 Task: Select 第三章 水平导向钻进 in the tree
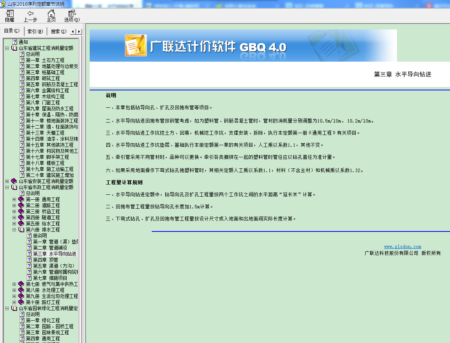pyautogui.click(x=54, y=254)
